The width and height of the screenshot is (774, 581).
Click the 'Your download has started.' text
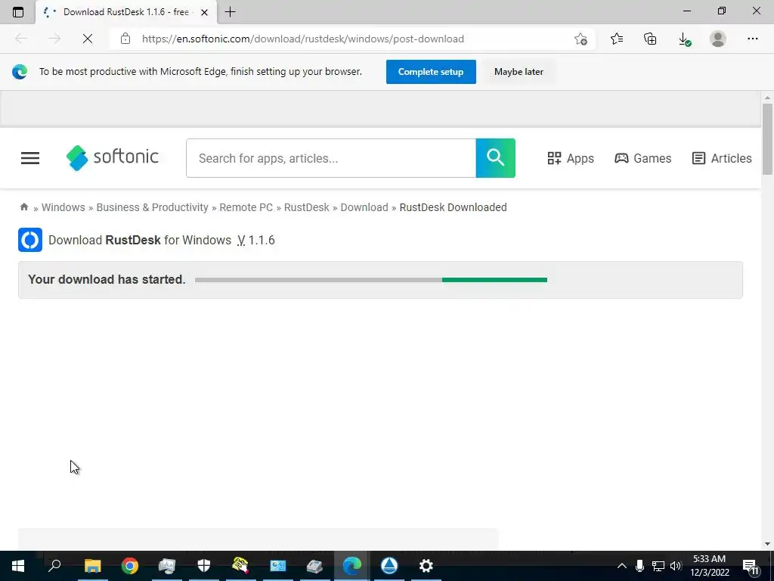tap(107, 280)
